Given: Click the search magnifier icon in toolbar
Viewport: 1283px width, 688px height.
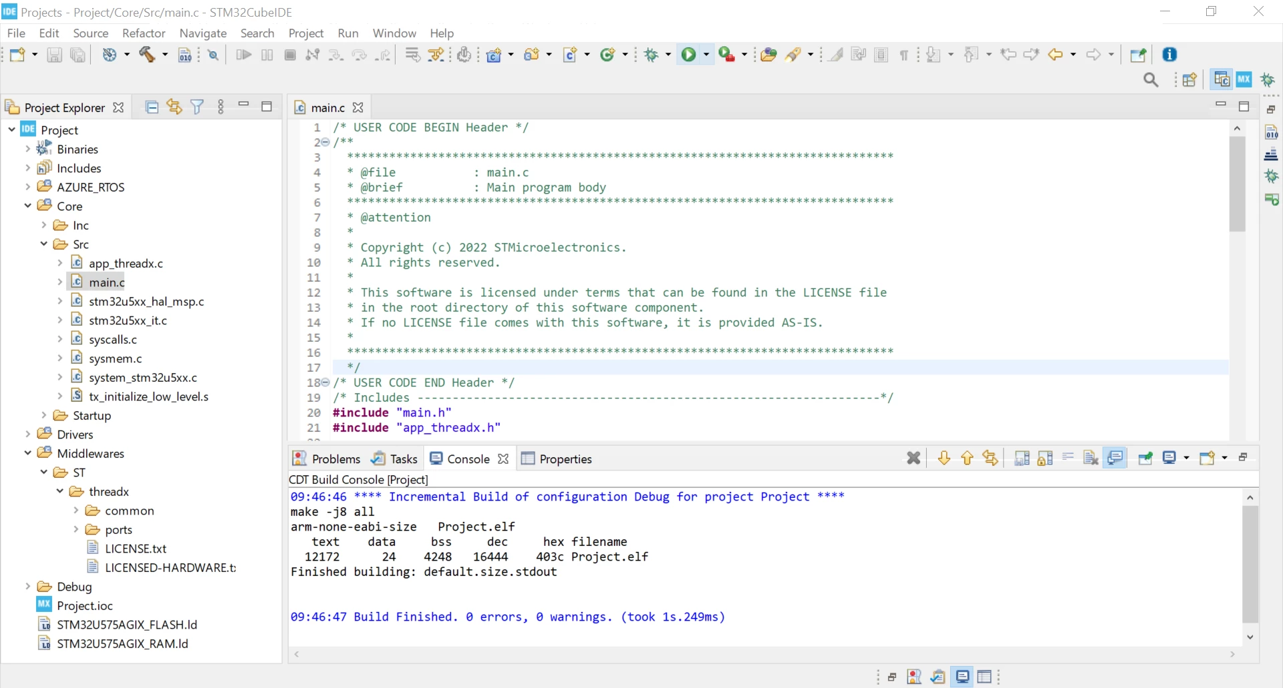Looking at the screenshot, I should (1151, 80).
